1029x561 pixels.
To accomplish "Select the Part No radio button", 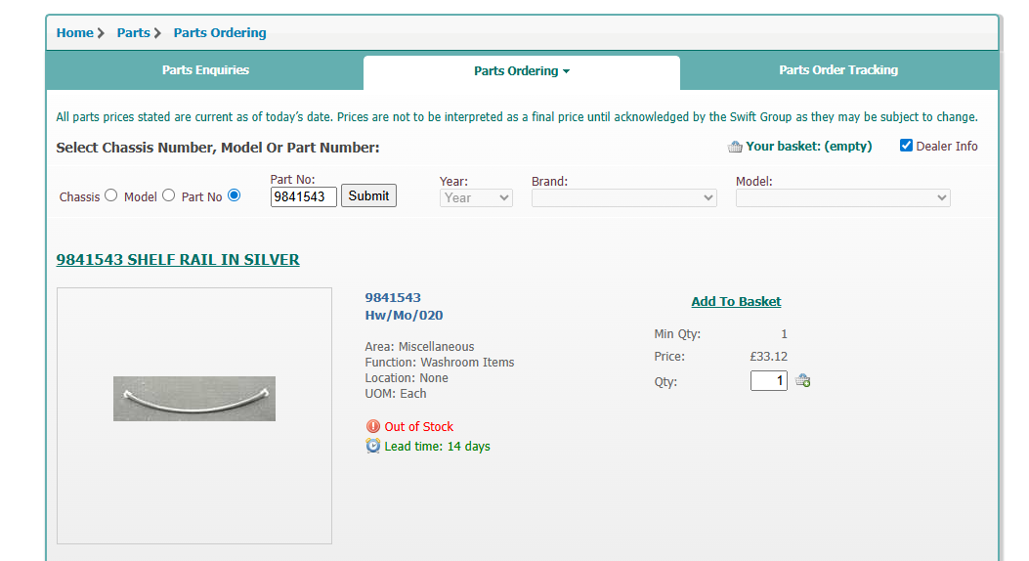I will (x=234, y=194).
